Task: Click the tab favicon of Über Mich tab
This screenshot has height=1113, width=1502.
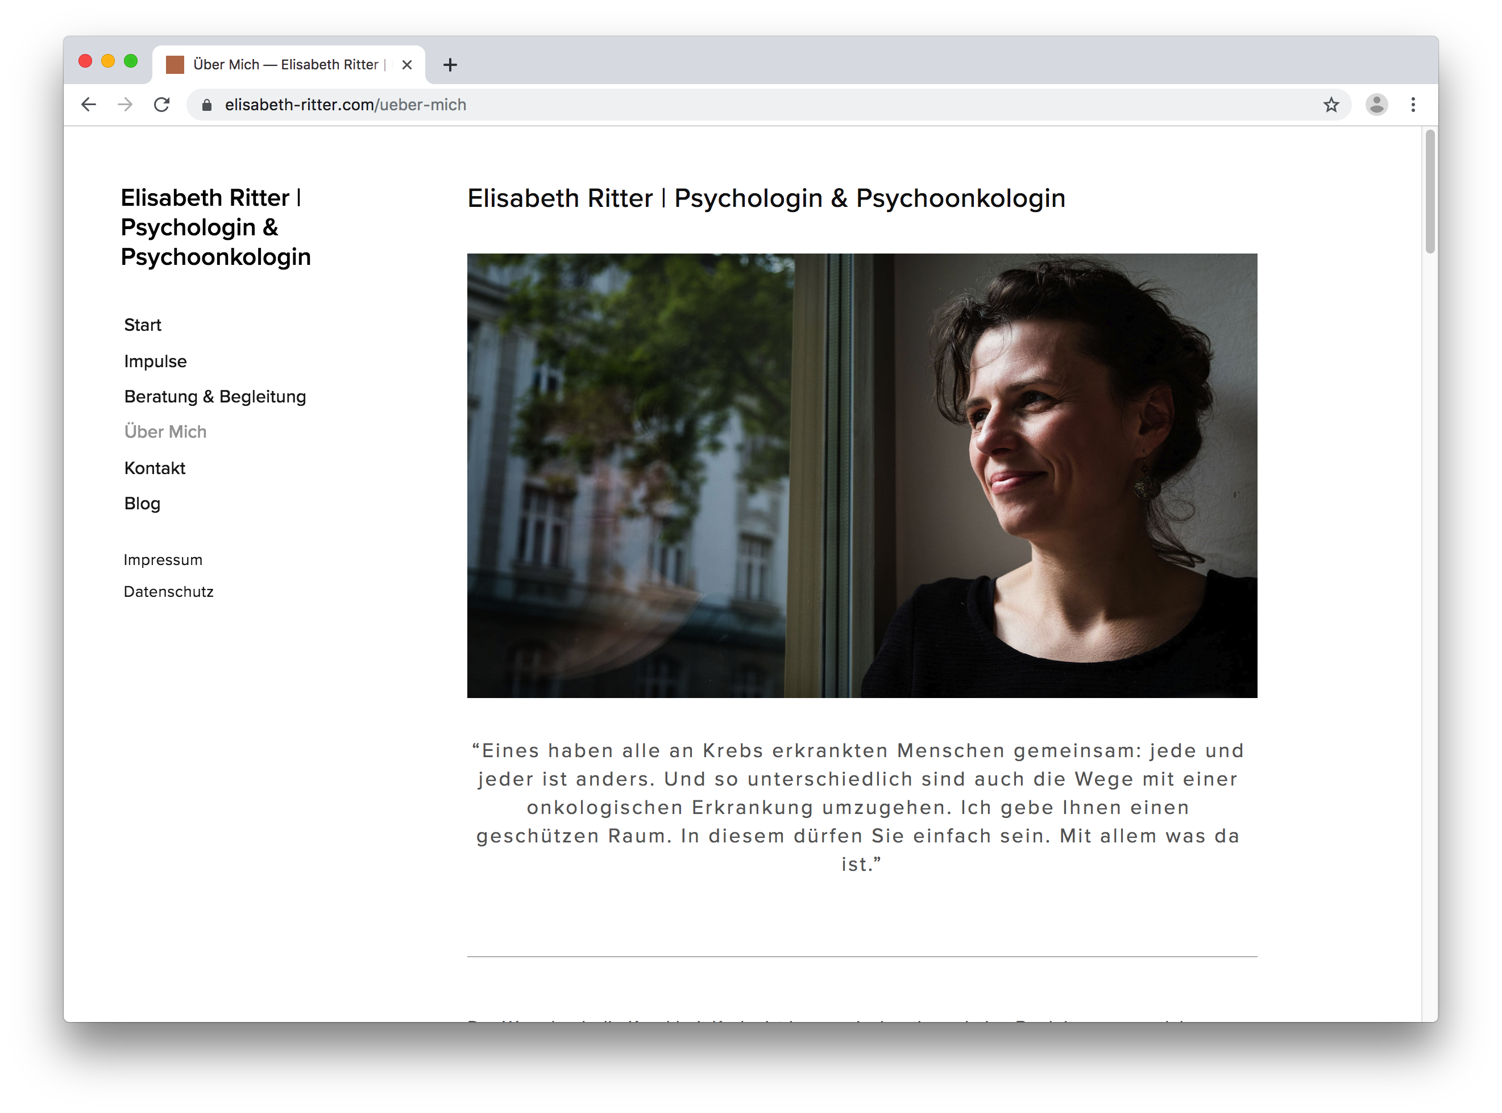Action: [x=175, y=65]
